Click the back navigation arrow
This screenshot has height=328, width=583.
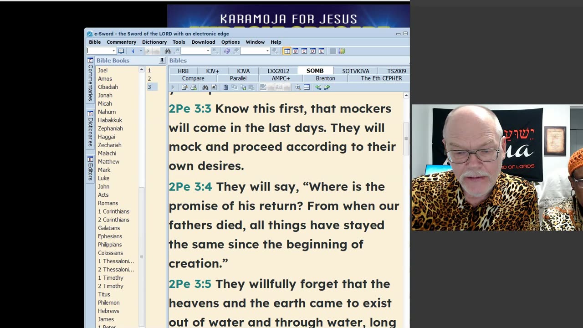(133, 51)
